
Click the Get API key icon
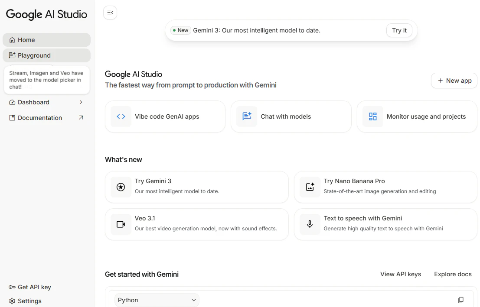[x=12, y=287]
